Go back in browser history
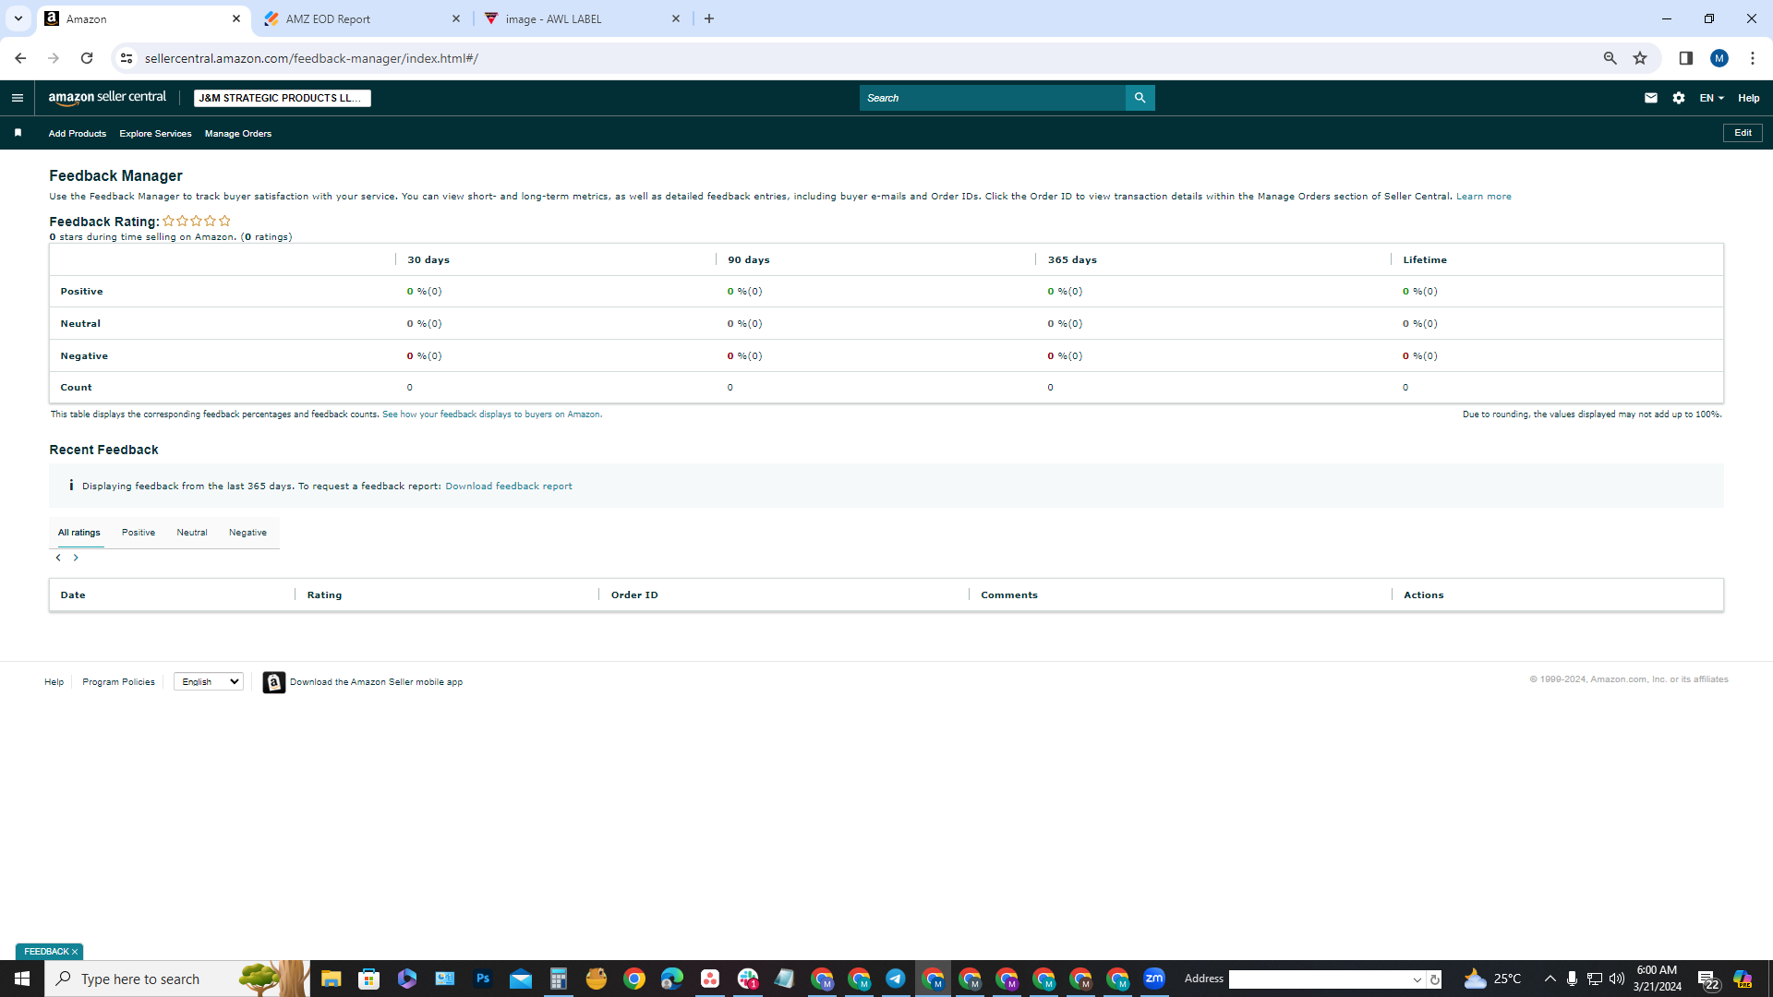Image resolution: width=1773 pixels, height=997 pixels. click(20, 58)
